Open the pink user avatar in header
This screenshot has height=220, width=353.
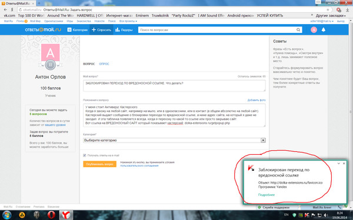pos(314,30)
